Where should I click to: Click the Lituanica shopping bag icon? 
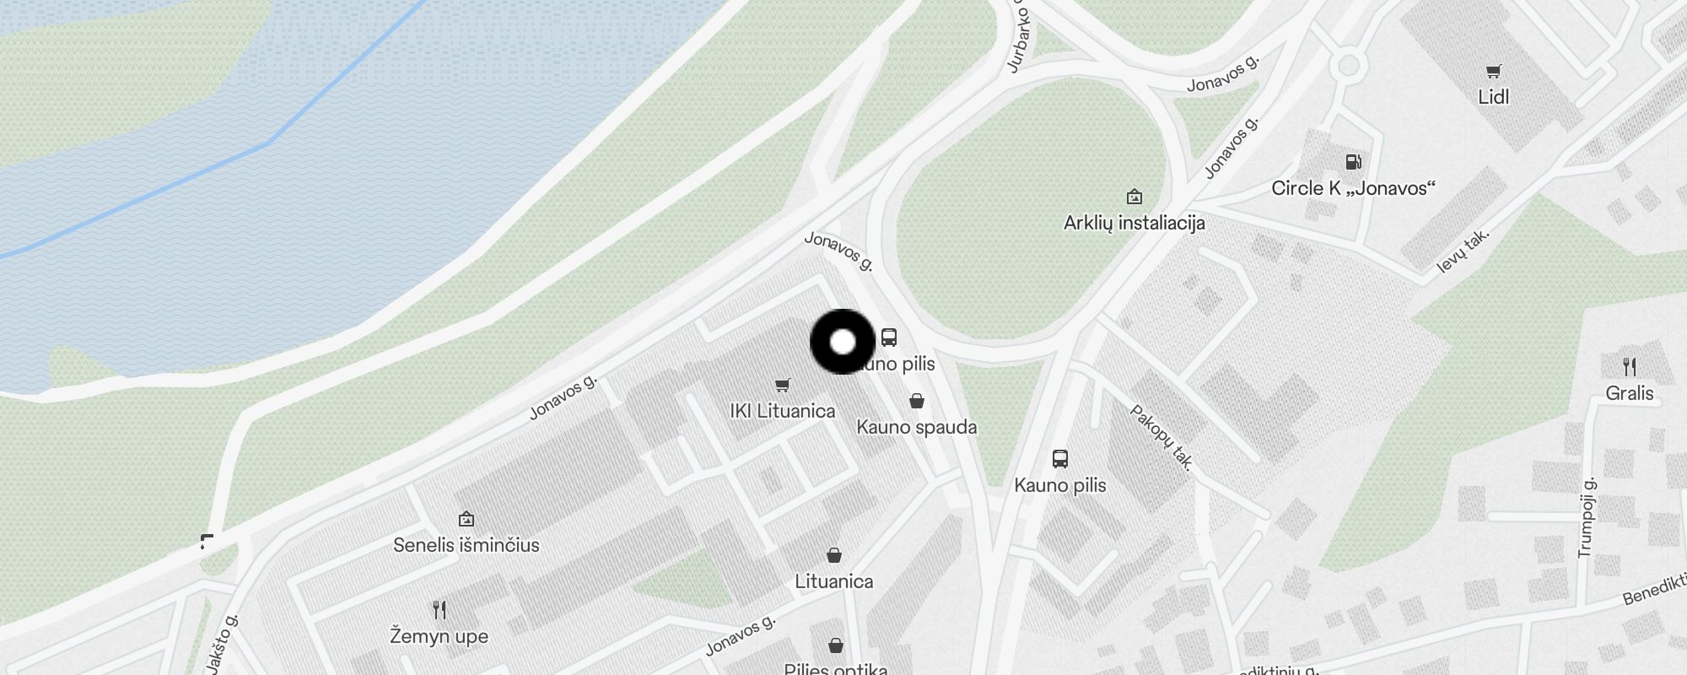point(834,555)
